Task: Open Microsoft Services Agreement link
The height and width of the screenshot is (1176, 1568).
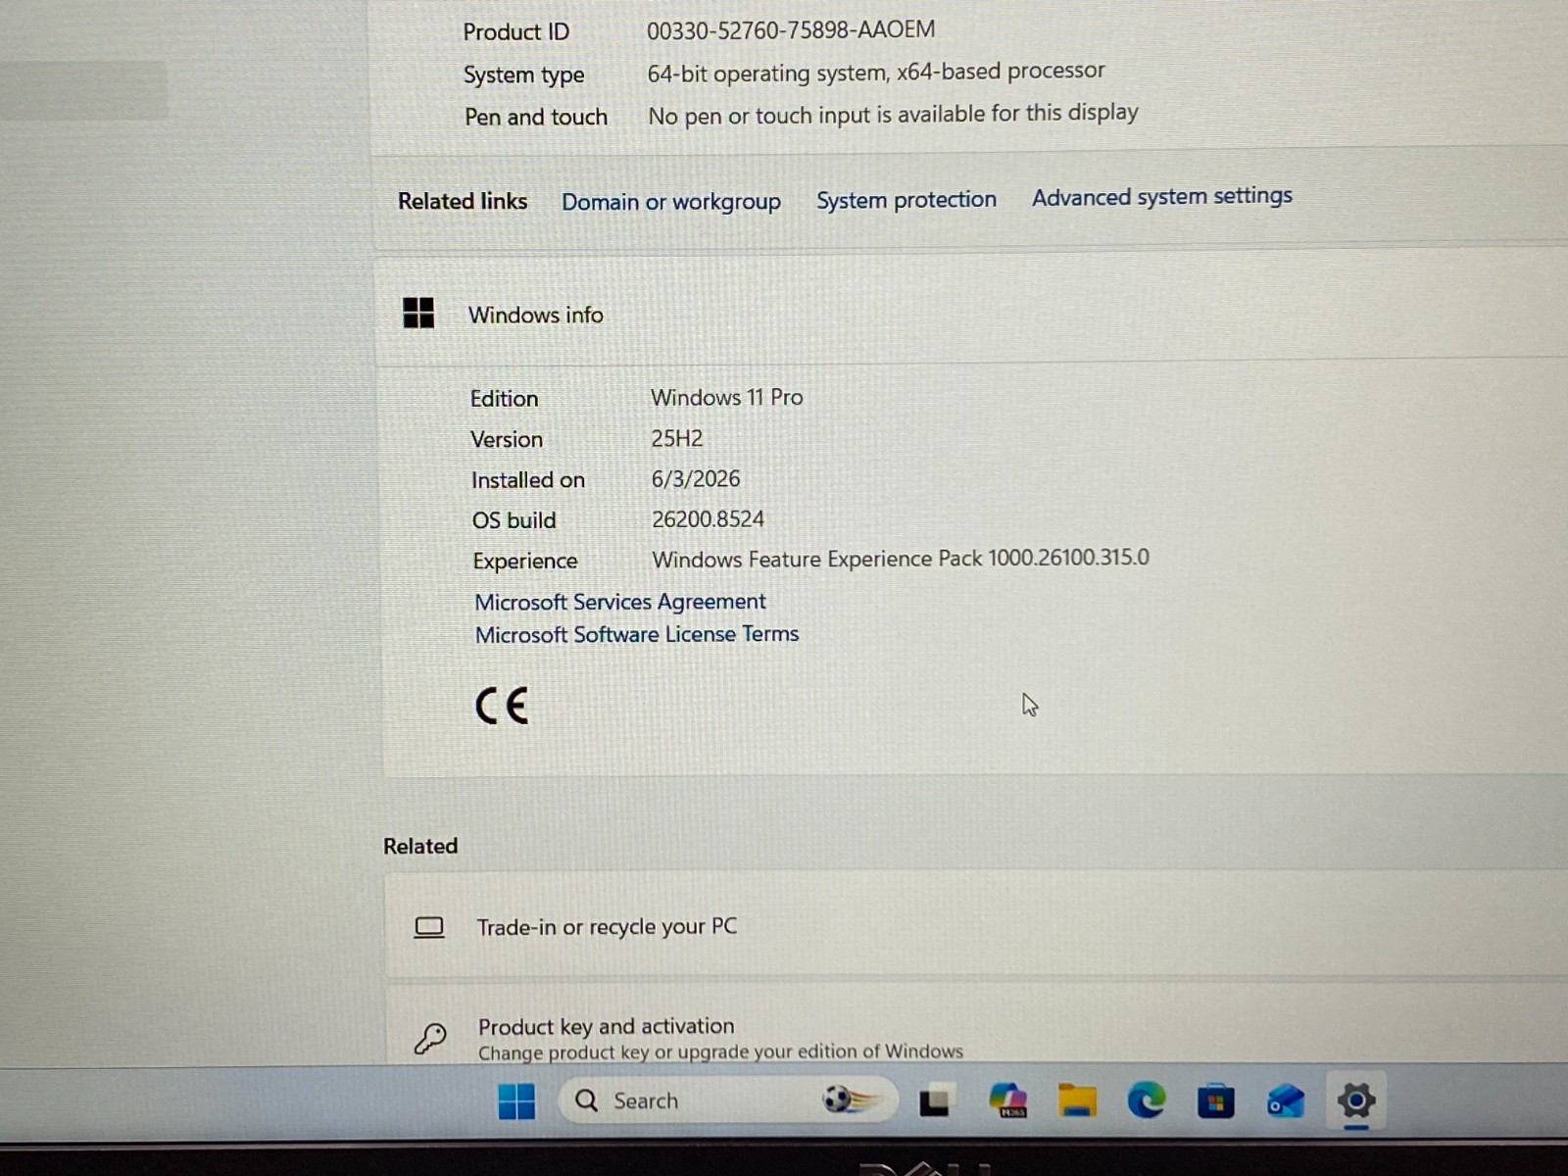Action: [620, 602]
